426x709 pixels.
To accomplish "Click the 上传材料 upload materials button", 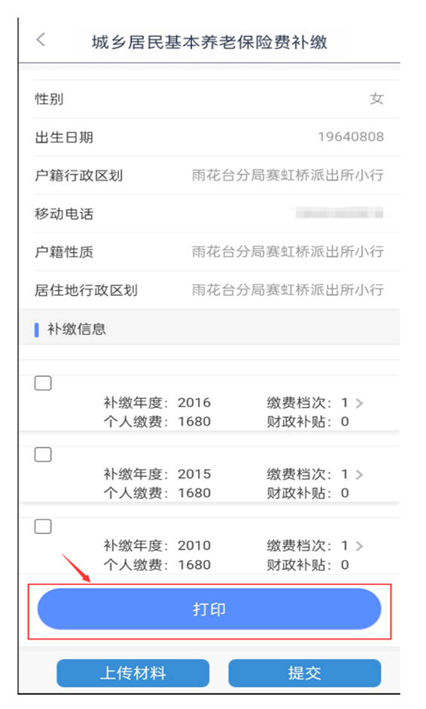I will pos(133,674).
